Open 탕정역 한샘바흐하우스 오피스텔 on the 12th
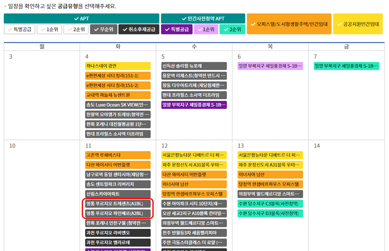The image size is (389, 251). point(194,194)
